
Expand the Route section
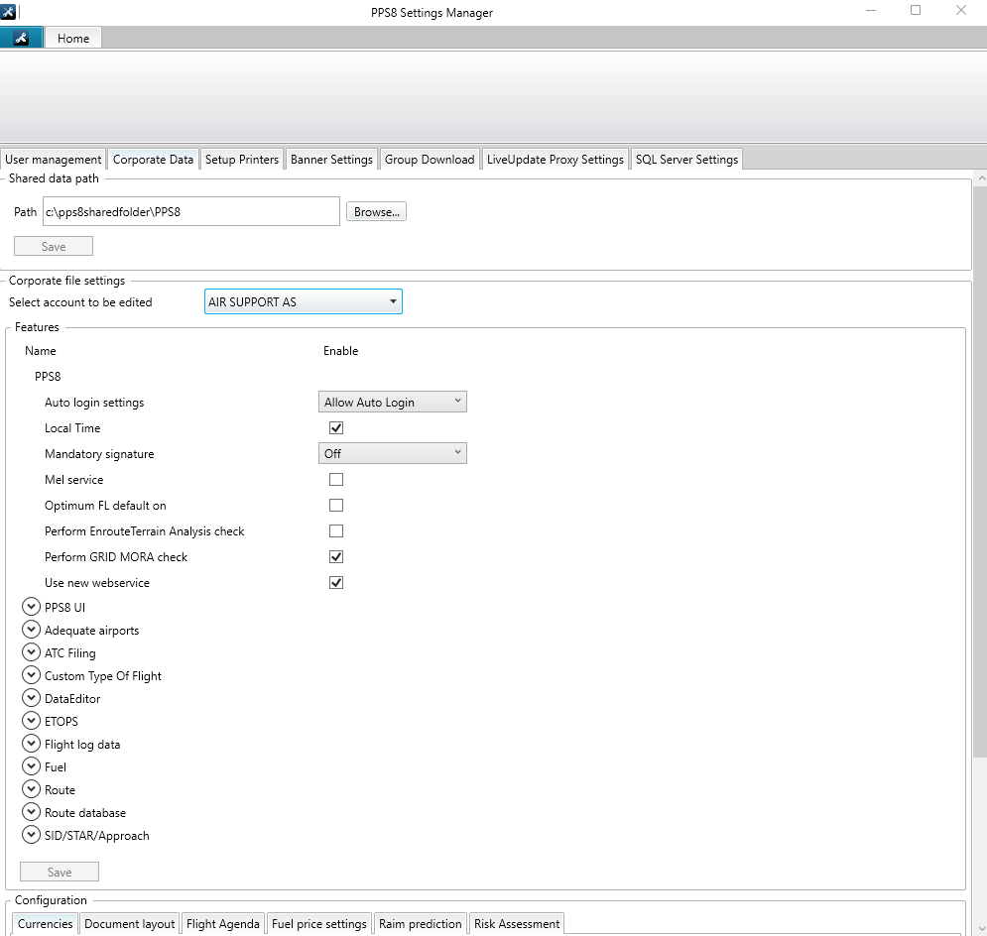[31, 789]
